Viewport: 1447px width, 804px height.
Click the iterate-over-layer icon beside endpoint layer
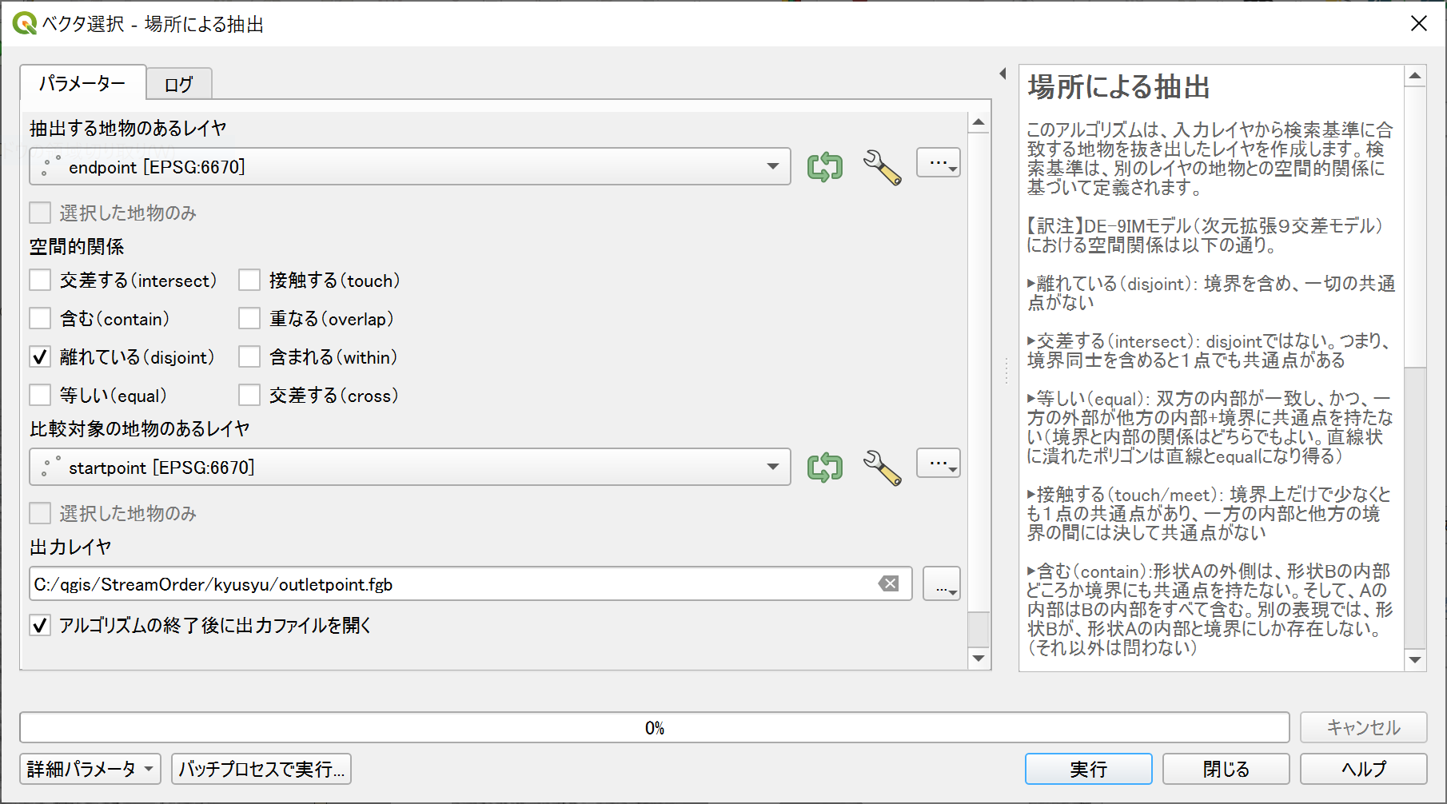click(x=824, y=167)
